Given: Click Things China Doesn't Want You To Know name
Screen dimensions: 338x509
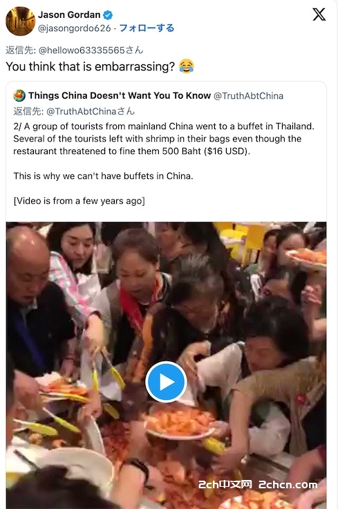Looking at the screenshot, I should 120,96.
